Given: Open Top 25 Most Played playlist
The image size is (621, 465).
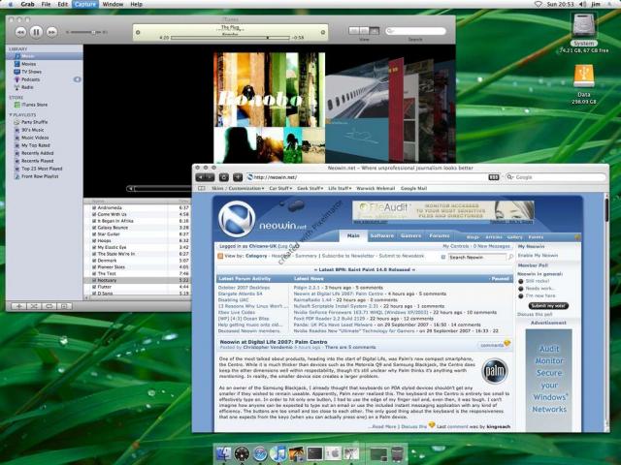Looking at the screenshot, I should [x=42, y=169].
